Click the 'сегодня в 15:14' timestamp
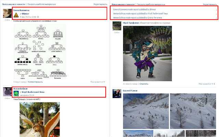This screenshot has height=137, width=219. point(27,95)
